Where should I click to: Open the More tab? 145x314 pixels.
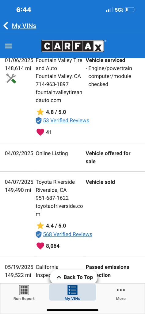[121, 293]
